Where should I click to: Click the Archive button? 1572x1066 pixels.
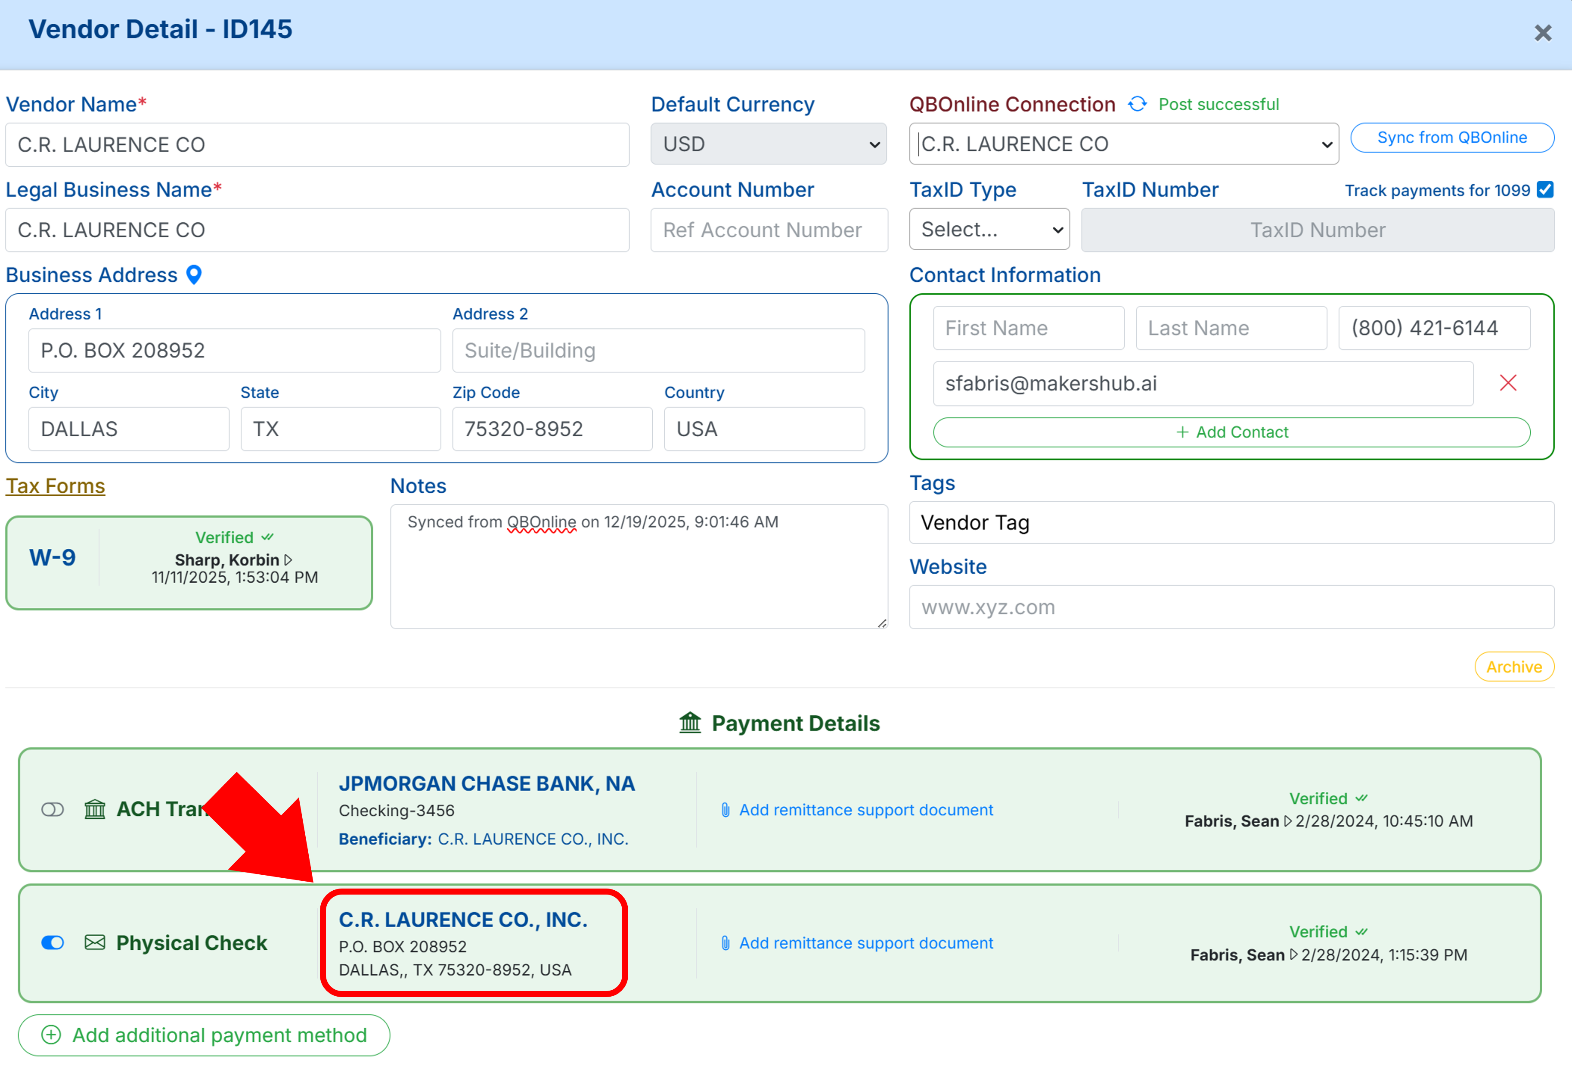tap(1514, 667)
